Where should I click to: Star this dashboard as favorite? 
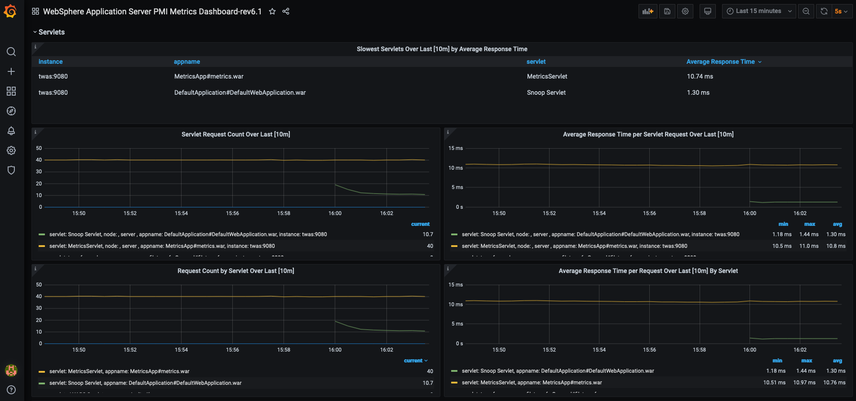272,11
